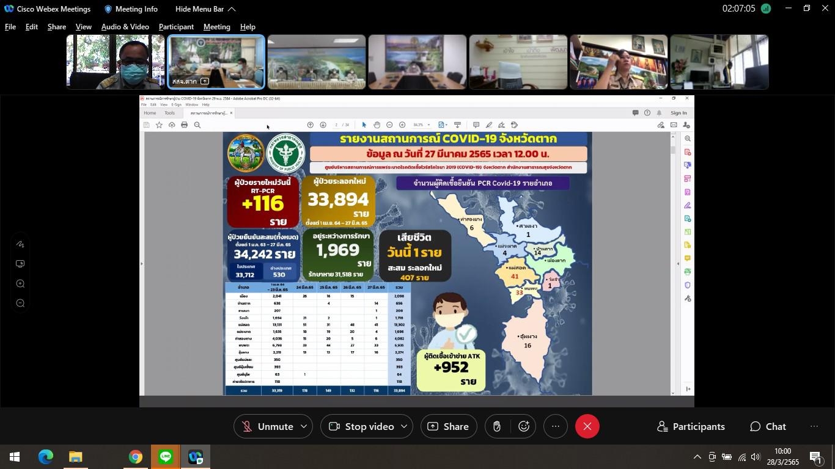Screen dimensions: 835x469
Task: Click Hide Menu Bar toggle
Action: [205, 9]
